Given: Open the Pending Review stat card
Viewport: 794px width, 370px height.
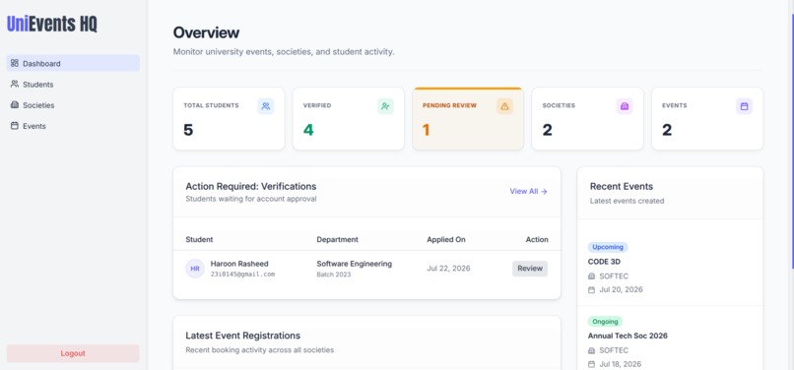Looking at the screenshot, I should click(x=468, y=119).
